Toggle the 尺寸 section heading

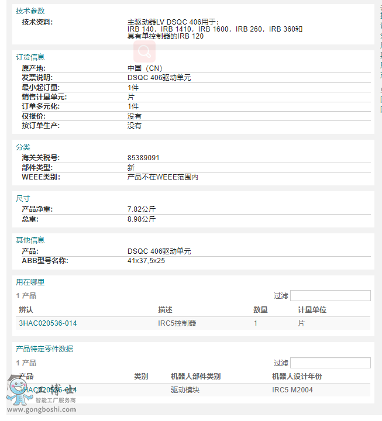click(x=23, y=198)
